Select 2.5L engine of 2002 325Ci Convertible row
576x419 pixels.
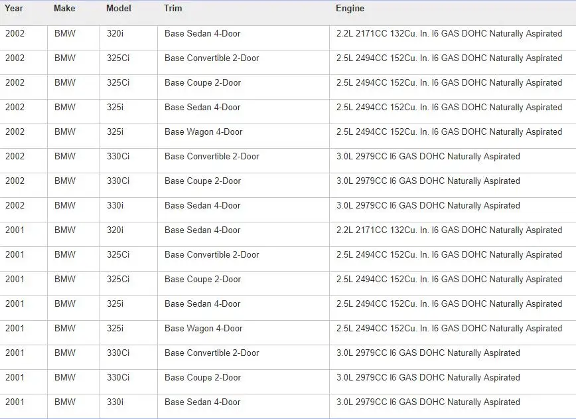click(x=449, y=58)
